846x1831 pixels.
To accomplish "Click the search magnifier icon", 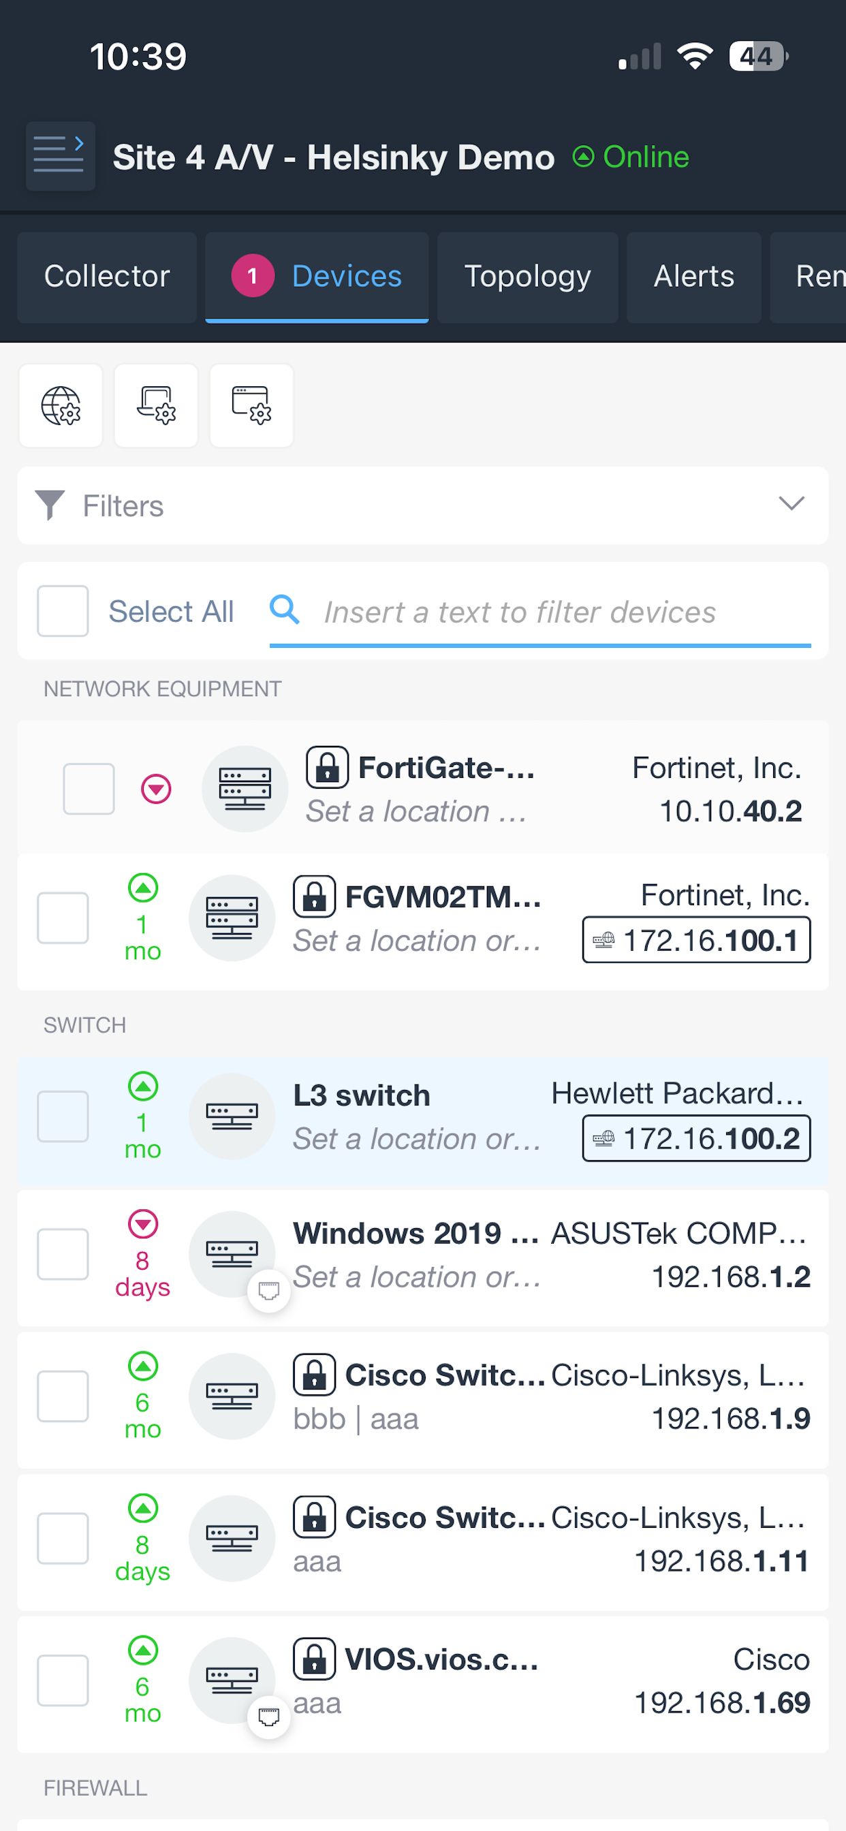I will point(284,610).
